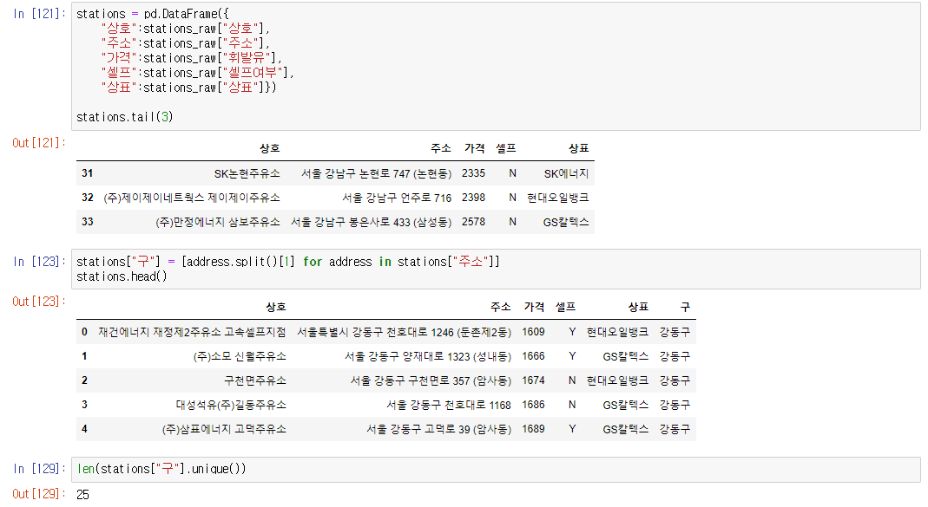
Task: Click row index 0 in second table
Action: point(84,331)
